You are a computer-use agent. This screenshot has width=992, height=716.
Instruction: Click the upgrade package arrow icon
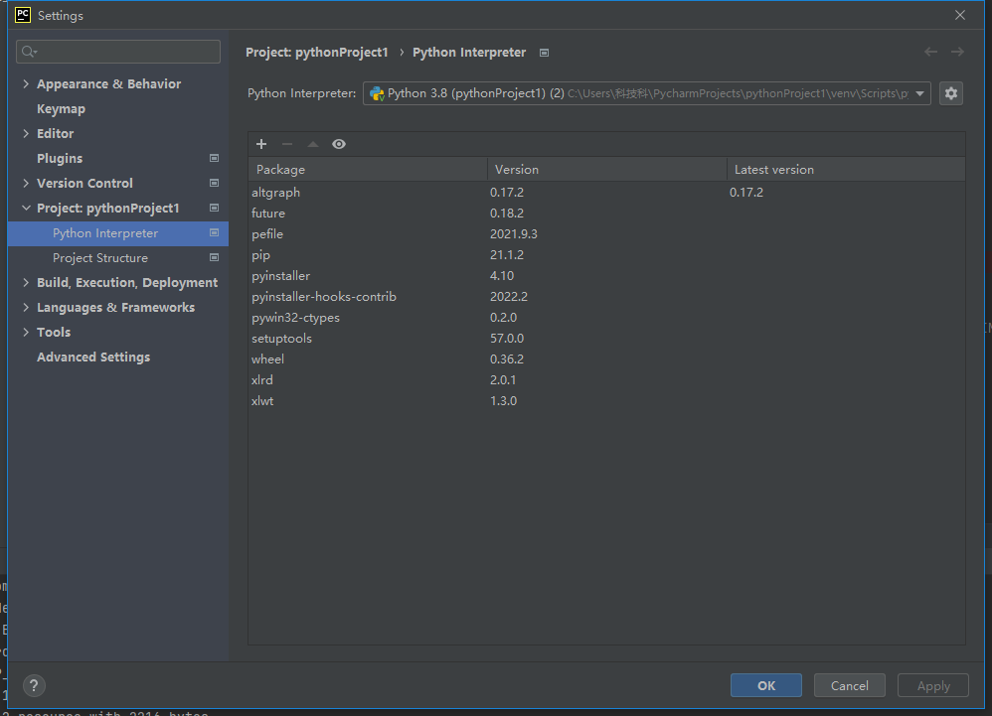coord(313,144)
